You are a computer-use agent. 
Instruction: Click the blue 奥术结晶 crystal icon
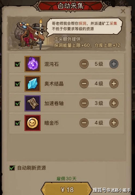tap(33, 84)
